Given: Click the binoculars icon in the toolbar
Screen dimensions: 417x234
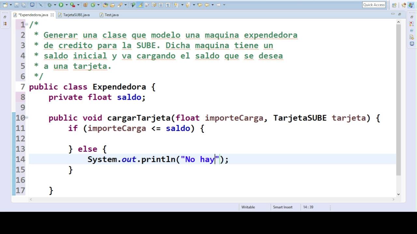Looking at the screenshot, I should pos(133,5).
